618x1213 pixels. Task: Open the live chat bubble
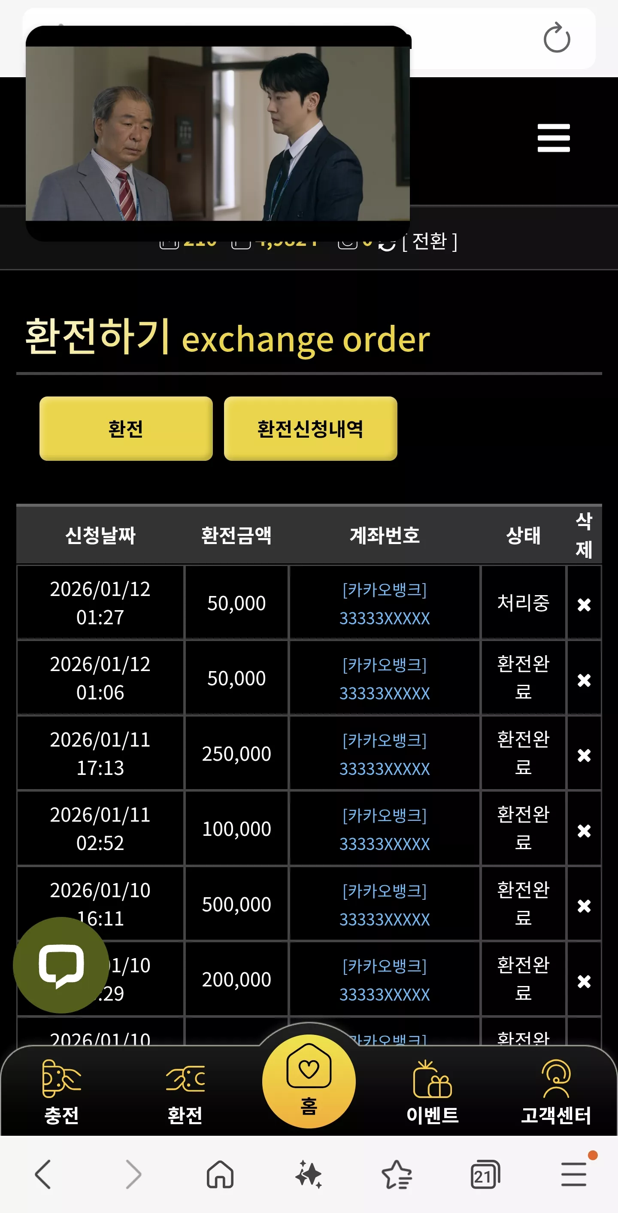pos(61,965)
